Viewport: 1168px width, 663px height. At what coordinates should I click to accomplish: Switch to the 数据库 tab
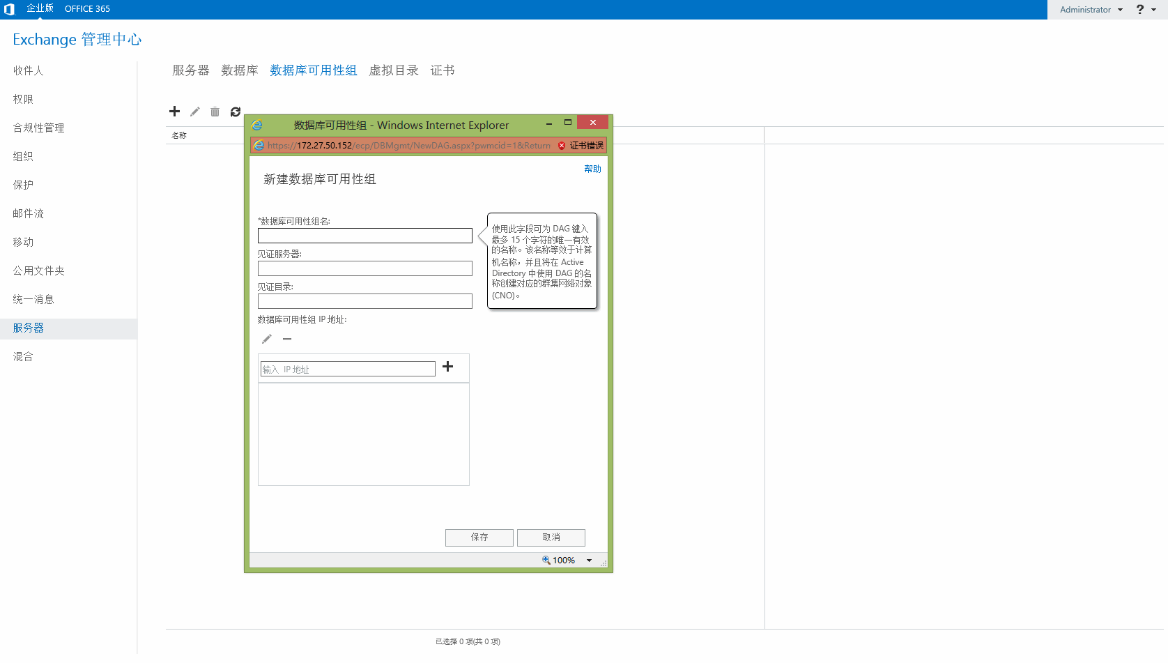pyautogui.click(x=240, y=70)
